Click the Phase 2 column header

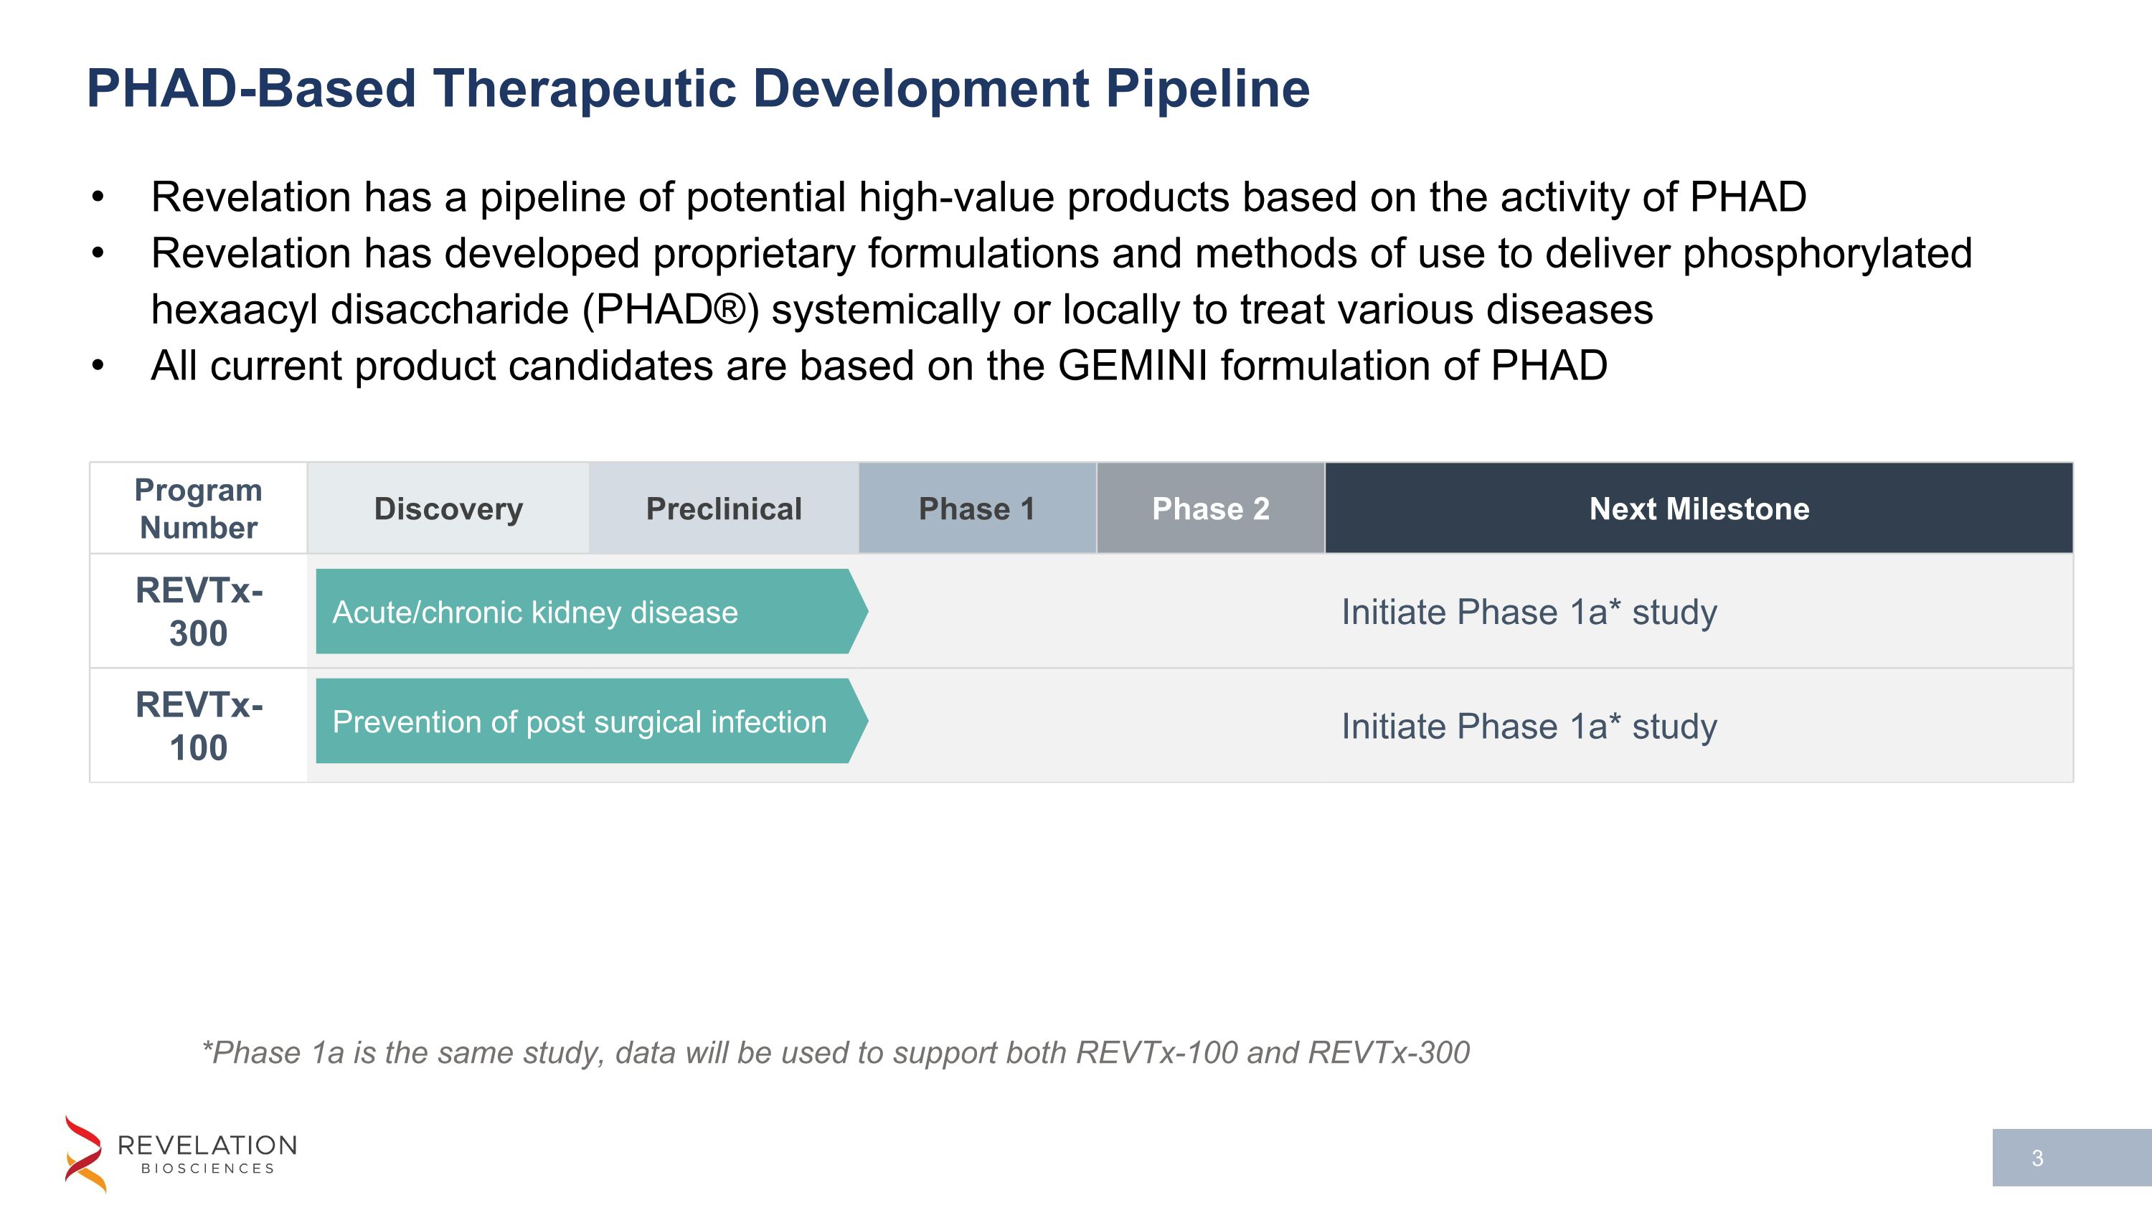pyautogui.click(x=1211, y=509)
